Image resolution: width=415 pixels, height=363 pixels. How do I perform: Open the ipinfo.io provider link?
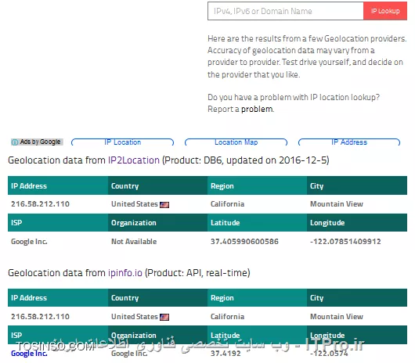125,272
